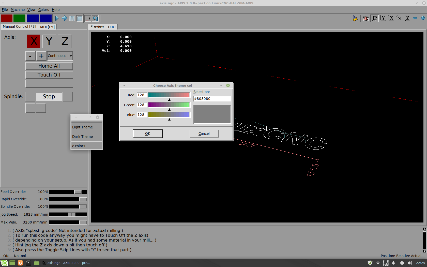Image resolution: width=427 pixels, height=267 pixels.
Task: Launch Firefox from the taskbar
Action: [20, 263]
